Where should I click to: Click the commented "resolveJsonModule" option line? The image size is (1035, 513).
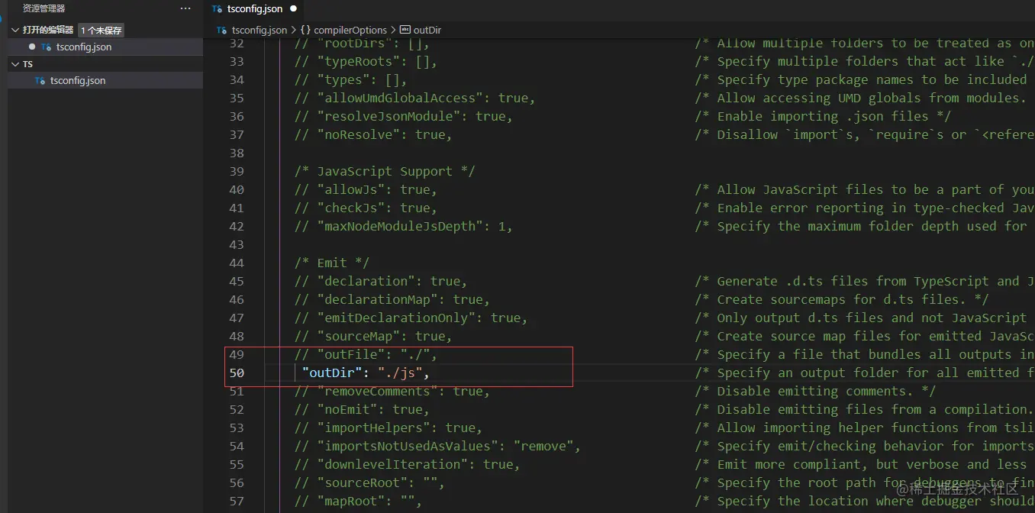click(x=404, y=116)
